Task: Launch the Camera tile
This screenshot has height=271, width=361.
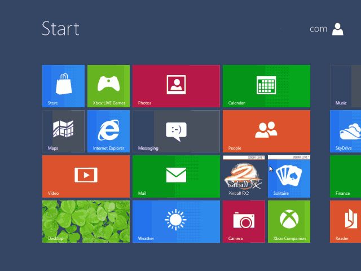Action: (x=244, y=221)
